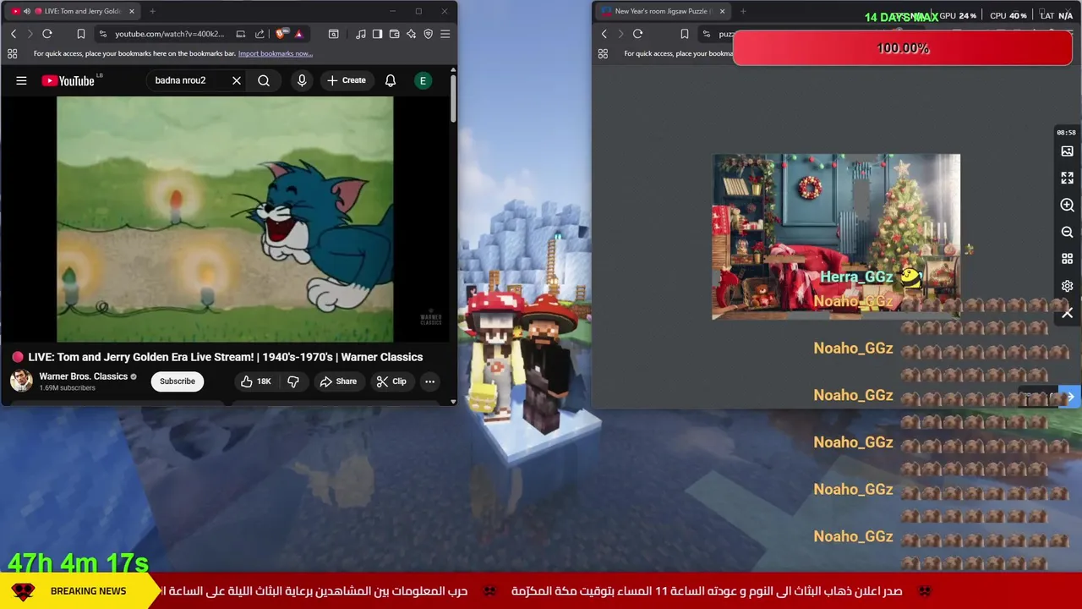Reload the YouTube page
Image resolution: width=1082 pixels, height=609 pixels.
click(47, 34)
